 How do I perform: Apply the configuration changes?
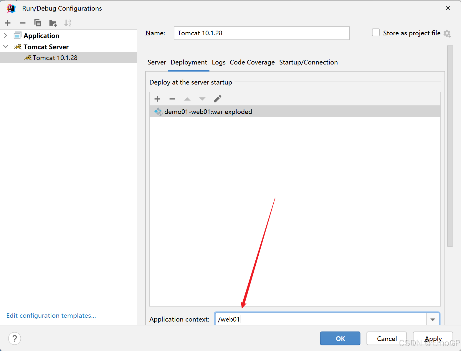coord(433,338)
